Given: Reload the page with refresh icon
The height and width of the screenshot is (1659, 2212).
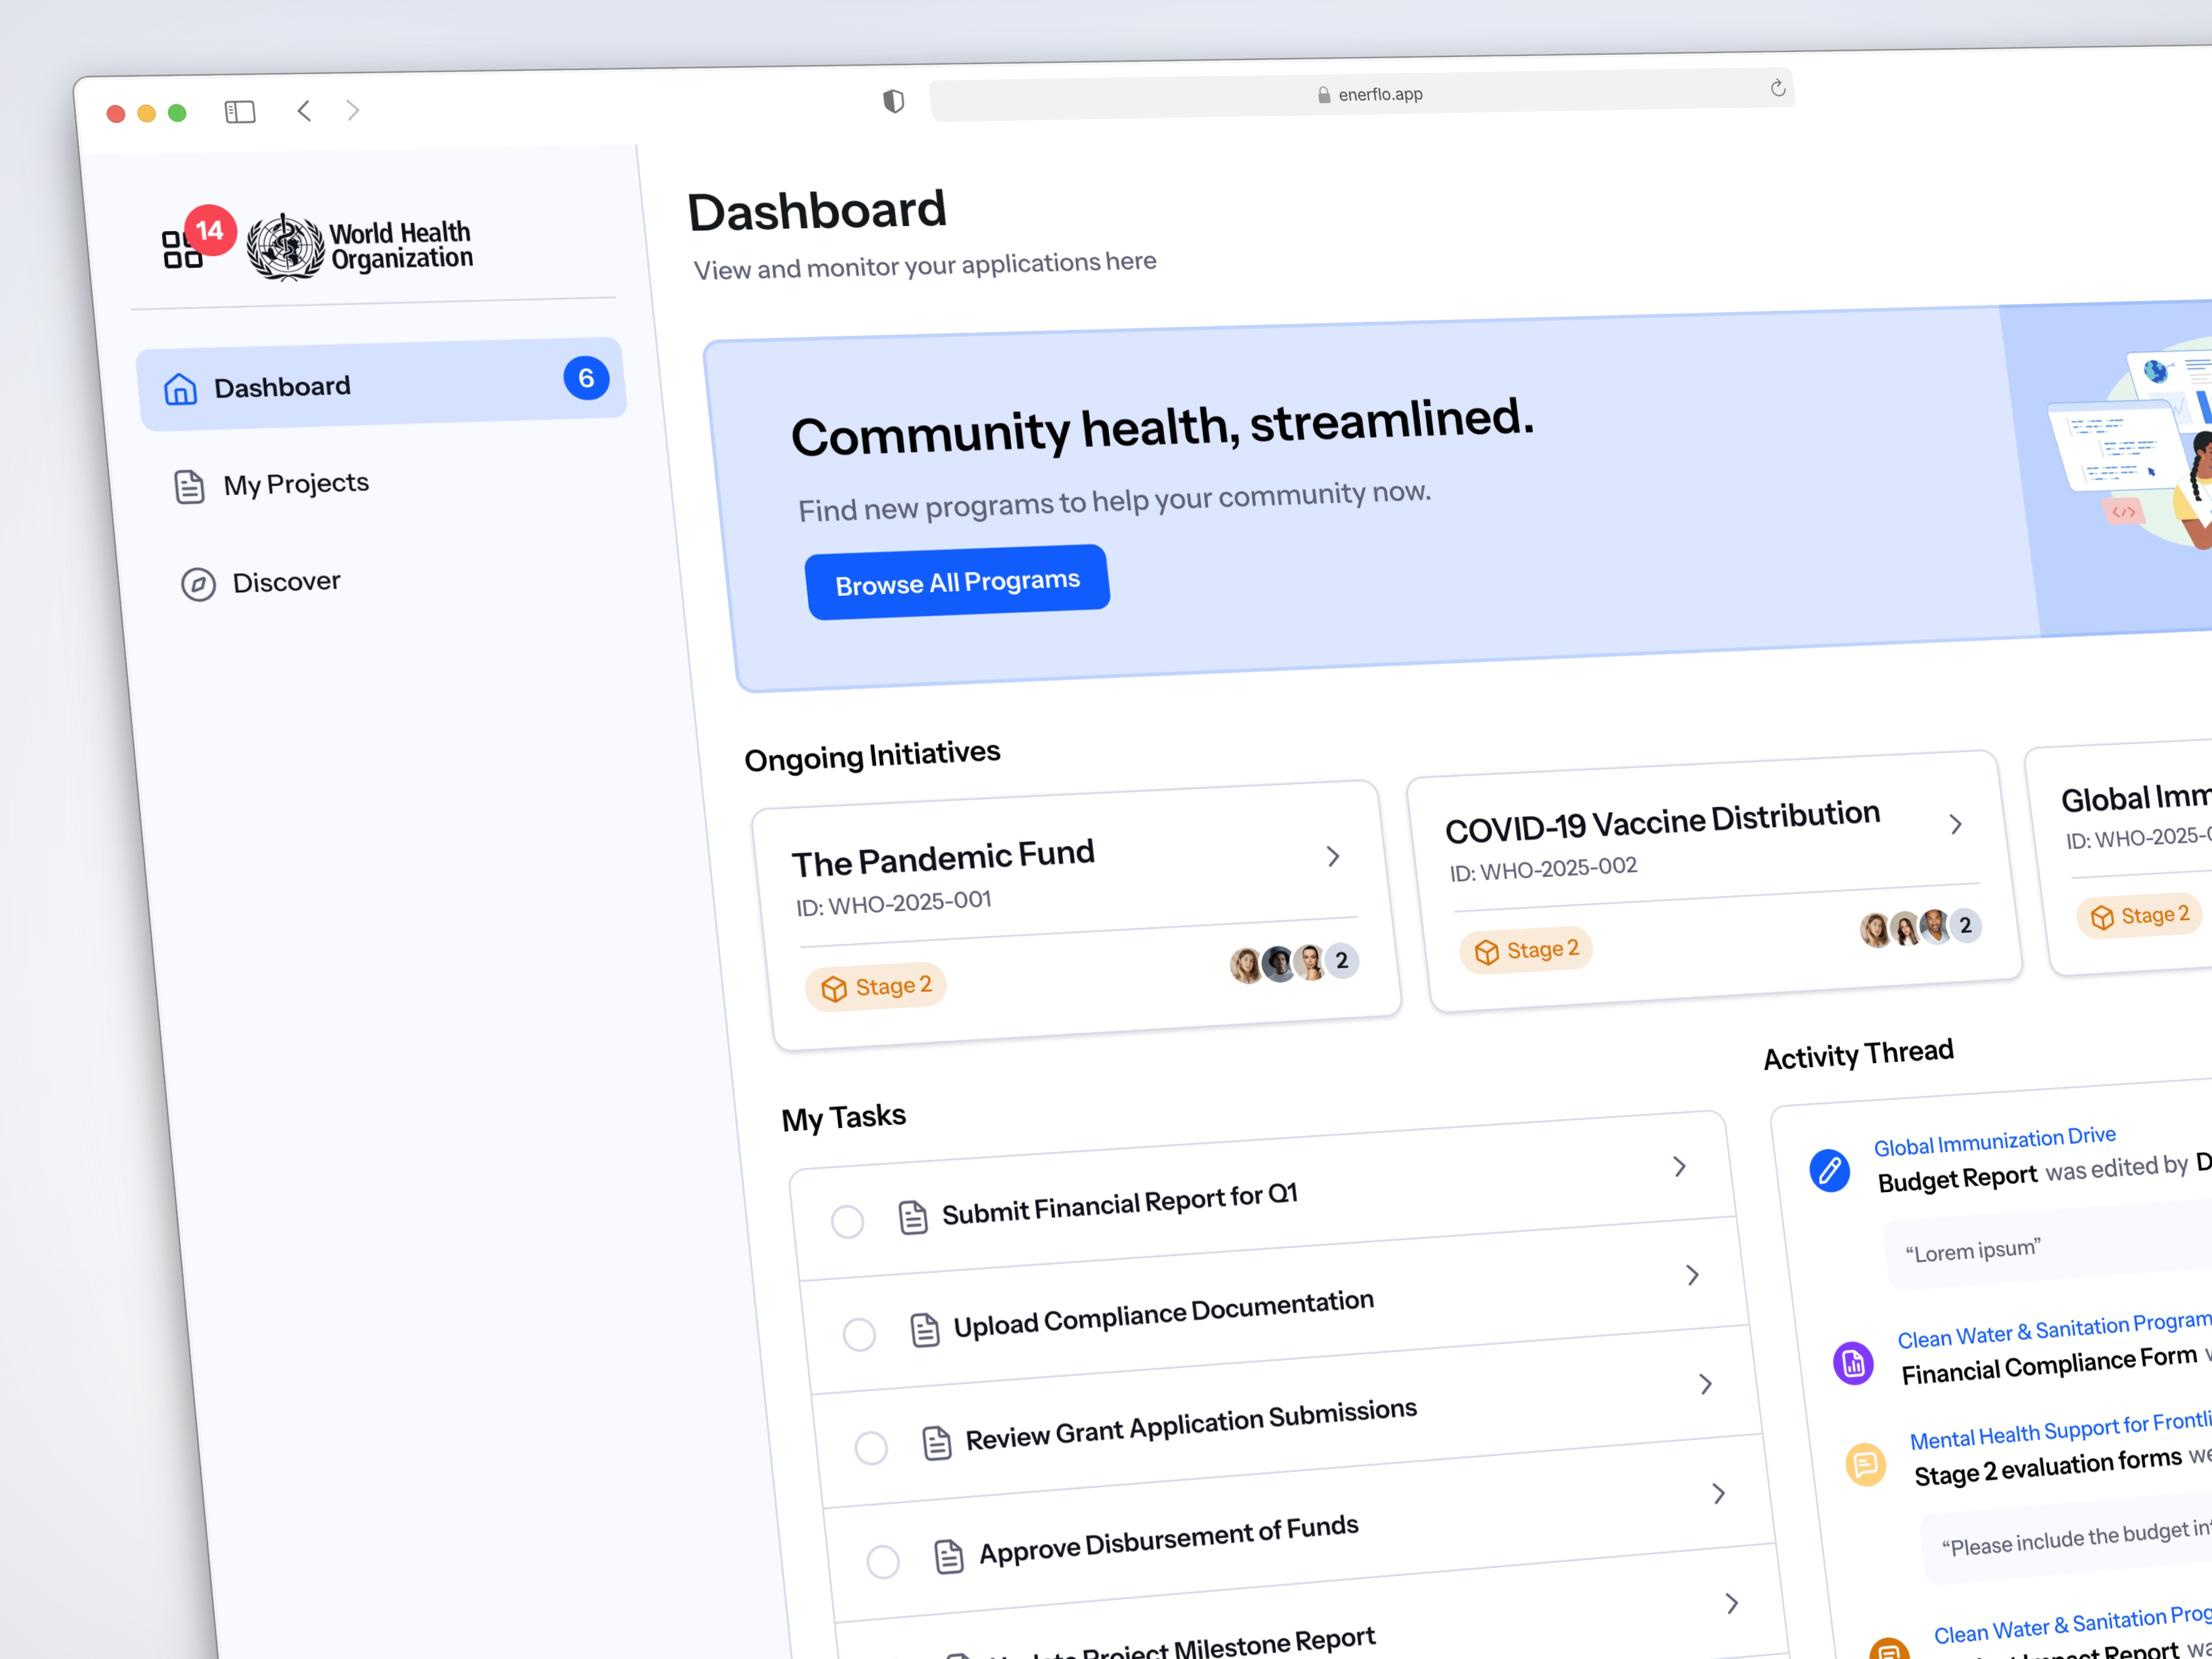Looking at the screenshot, I should pyautogui.click(x=1777, y=88).
